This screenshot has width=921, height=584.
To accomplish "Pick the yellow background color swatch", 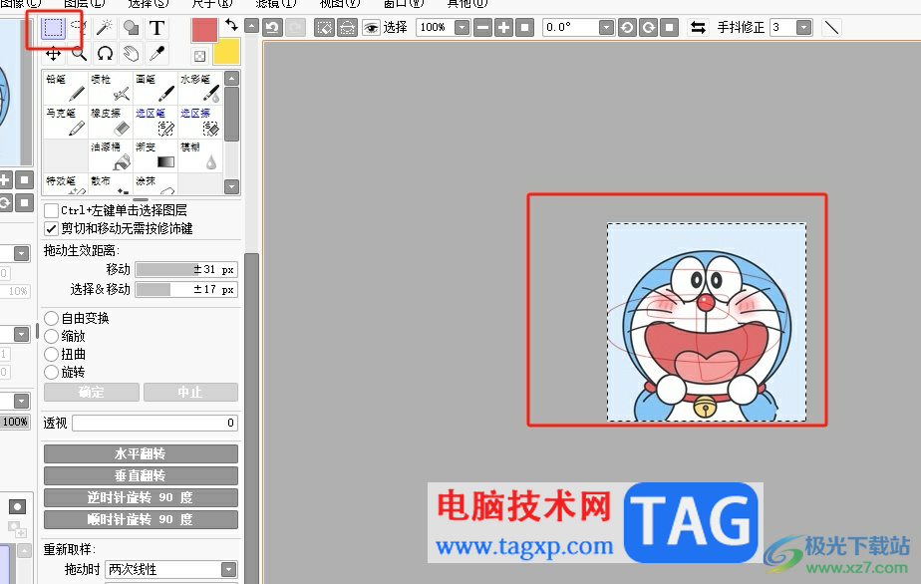I will click(x=226, y=52).
